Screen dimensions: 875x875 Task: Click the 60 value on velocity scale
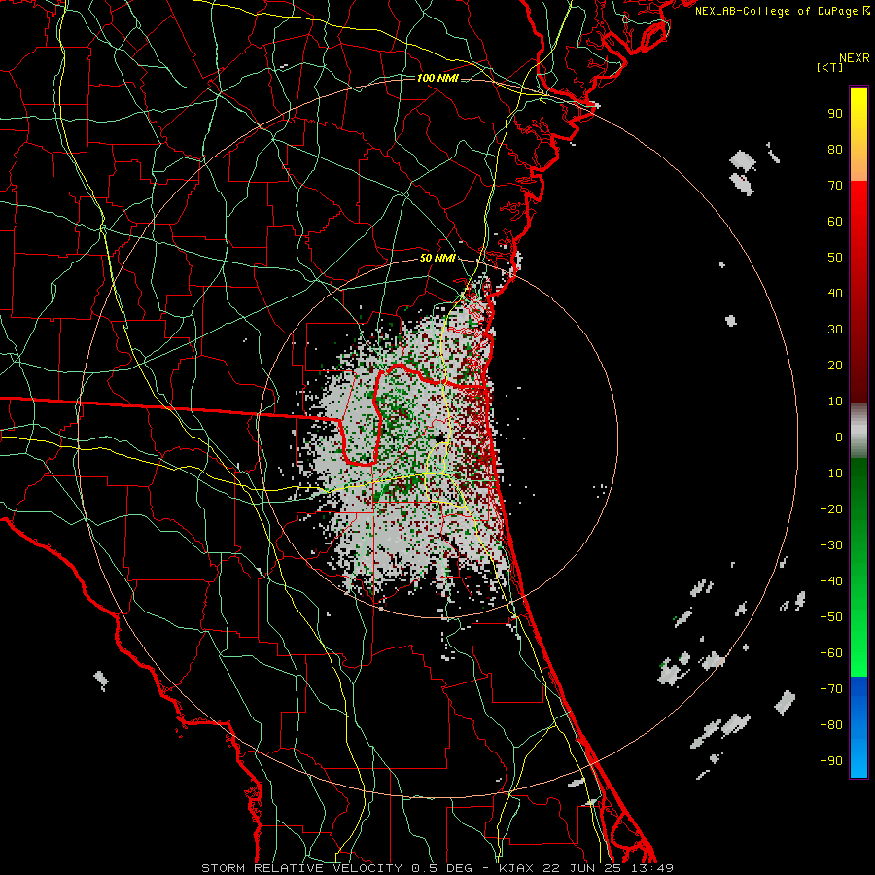pos(835,222)
